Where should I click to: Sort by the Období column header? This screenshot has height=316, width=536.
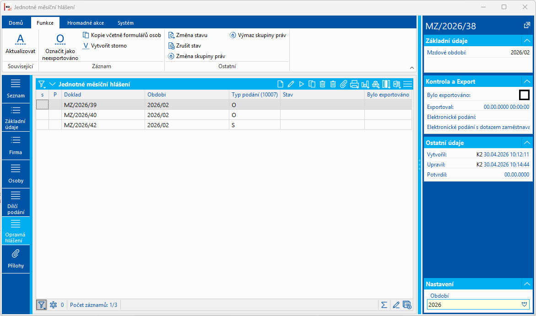click(x=187, y=95)
